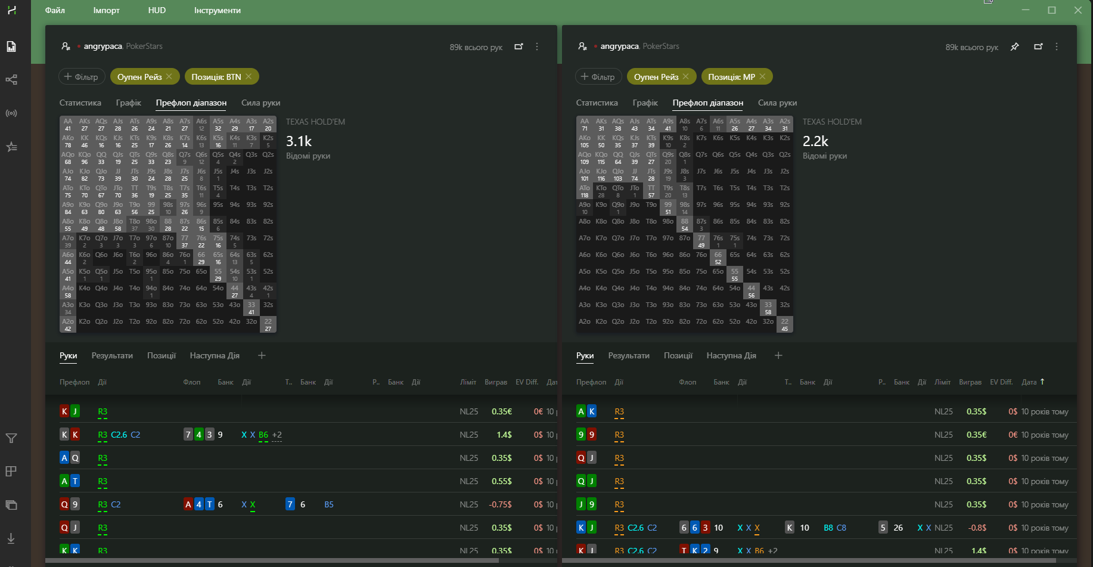The width and height of the screenshot is (1093, 567).
Task: Open the K J hand row in left panel
Action: tap(301, 411)
